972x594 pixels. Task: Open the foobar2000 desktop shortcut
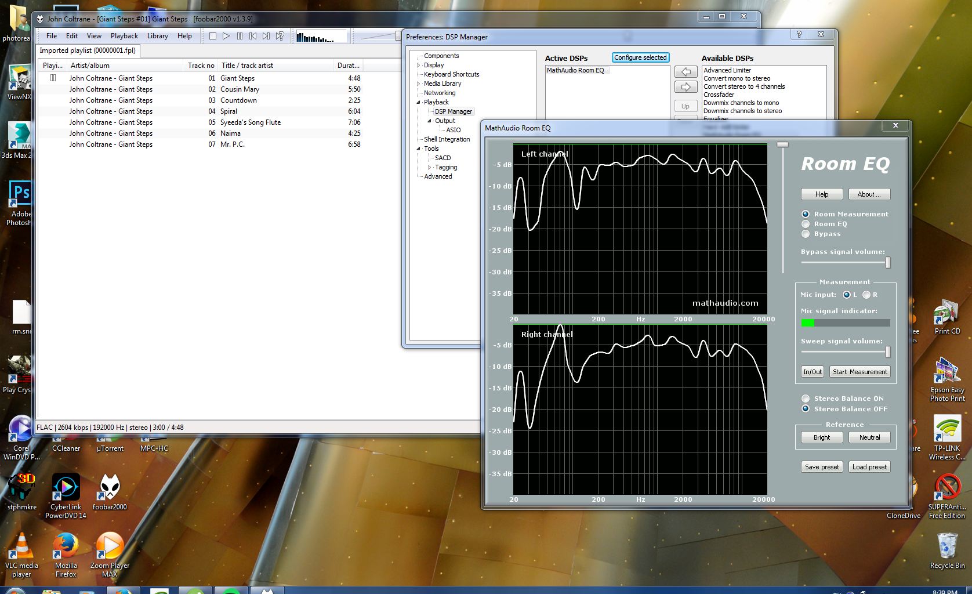tap(110, 492)
